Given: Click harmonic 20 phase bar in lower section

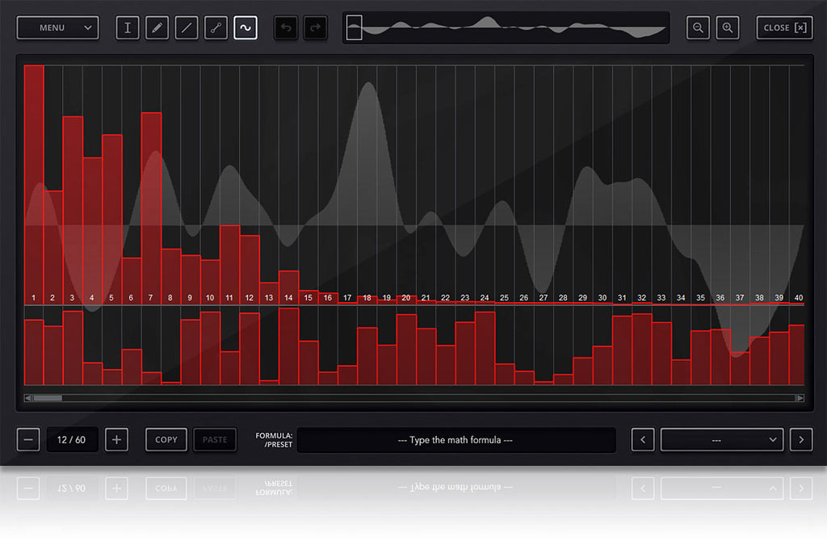Looking at the screenshot, I should (406, 350).
